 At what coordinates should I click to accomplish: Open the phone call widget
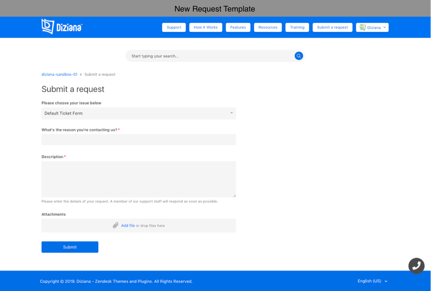click(416, 266)
